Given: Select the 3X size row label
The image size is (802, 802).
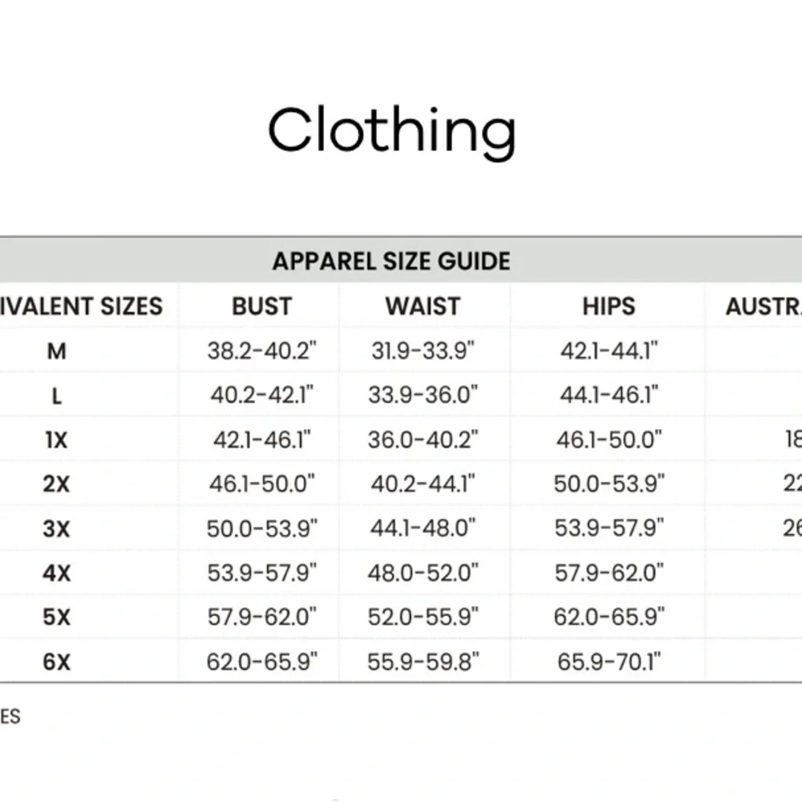Looking at the screenshot, I should tap(56, 529).
